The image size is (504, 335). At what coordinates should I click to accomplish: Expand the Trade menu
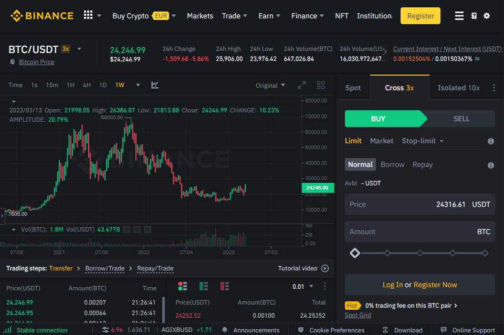(234, 16)
